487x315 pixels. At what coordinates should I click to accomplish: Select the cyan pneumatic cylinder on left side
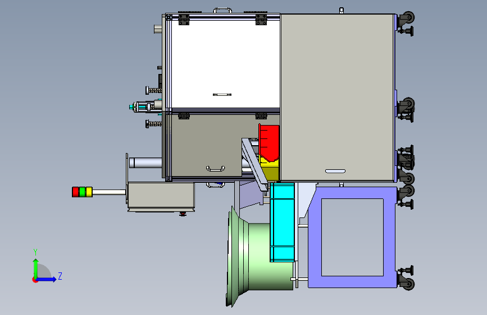pos(145,107)
